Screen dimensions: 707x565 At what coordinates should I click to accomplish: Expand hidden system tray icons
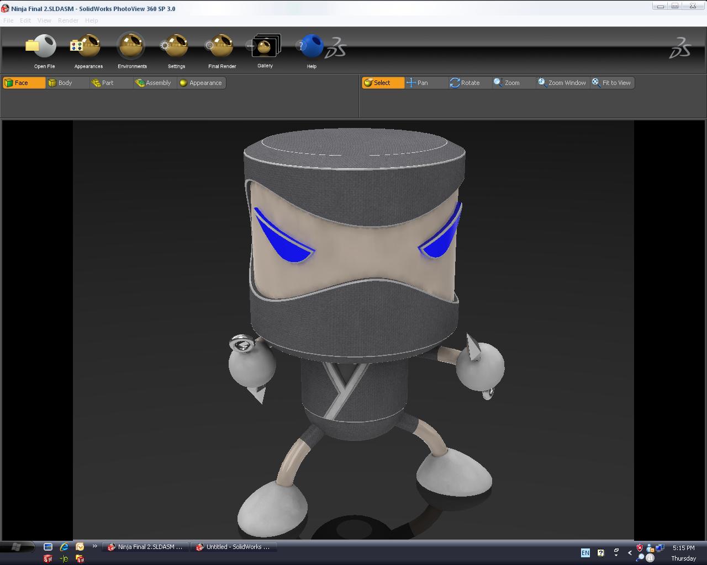tap(630, 552)
